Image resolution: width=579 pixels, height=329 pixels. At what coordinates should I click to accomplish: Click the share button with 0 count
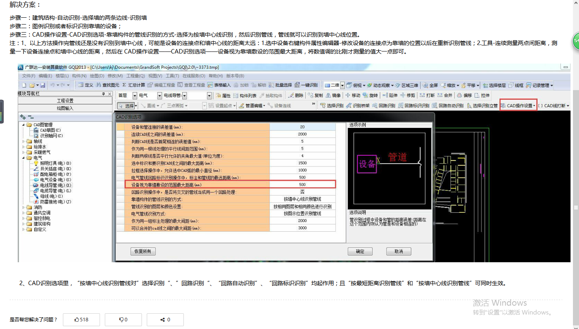[x=165, y=320]
